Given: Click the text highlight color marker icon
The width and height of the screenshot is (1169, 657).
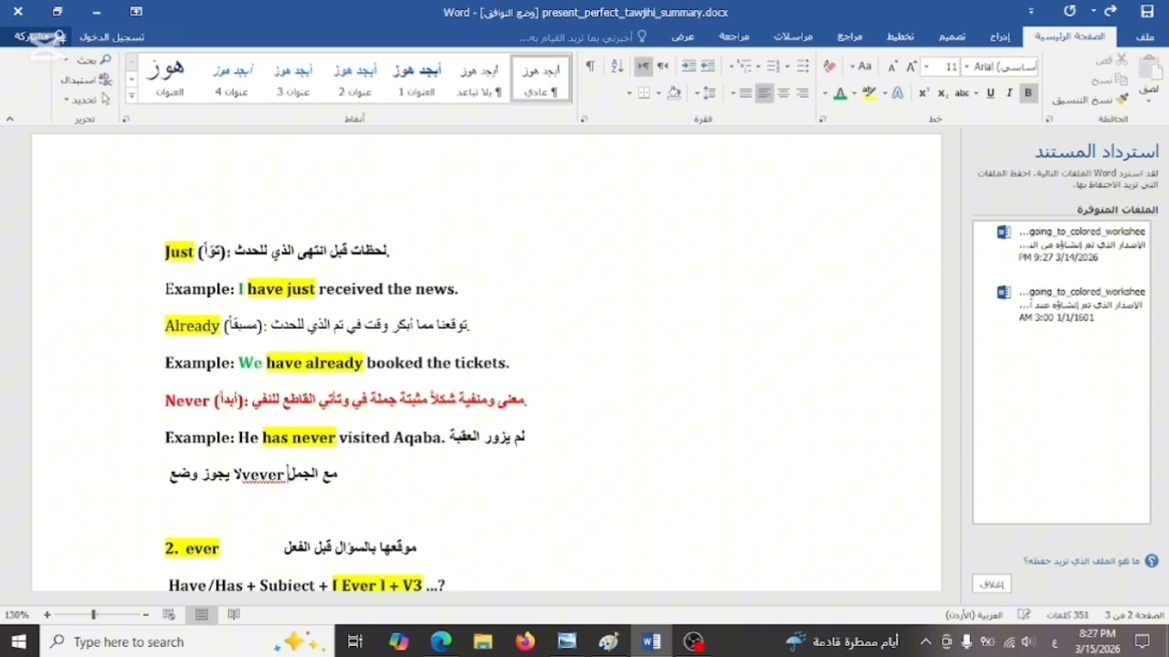Looking at the screenshot, I should tap(869, 93).
